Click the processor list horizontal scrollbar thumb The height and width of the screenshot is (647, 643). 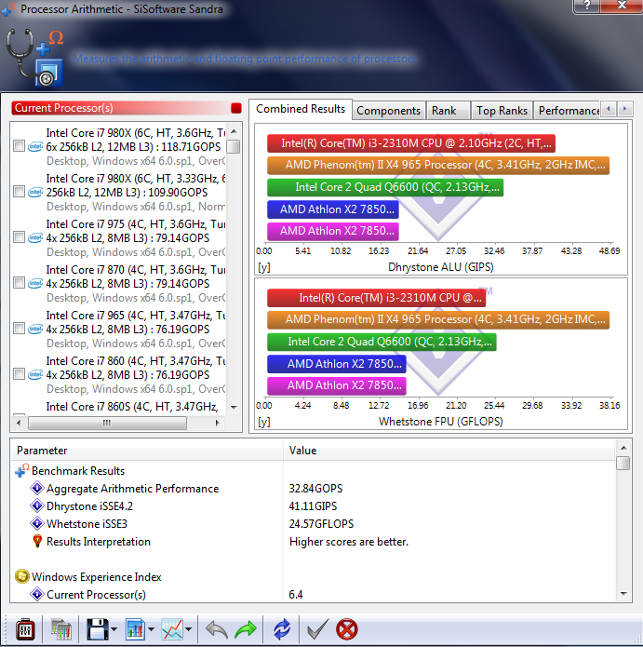[x=107, y=423]
